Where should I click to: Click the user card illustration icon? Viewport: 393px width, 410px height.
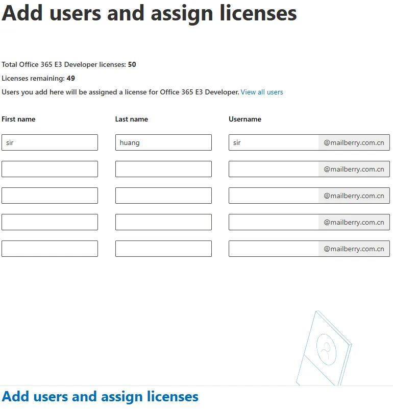coord(324,348)
